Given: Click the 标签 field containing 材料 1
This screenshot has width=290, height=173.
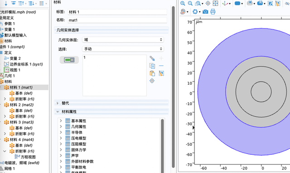Looking at the screenshot, I should (x=117, y=12).
